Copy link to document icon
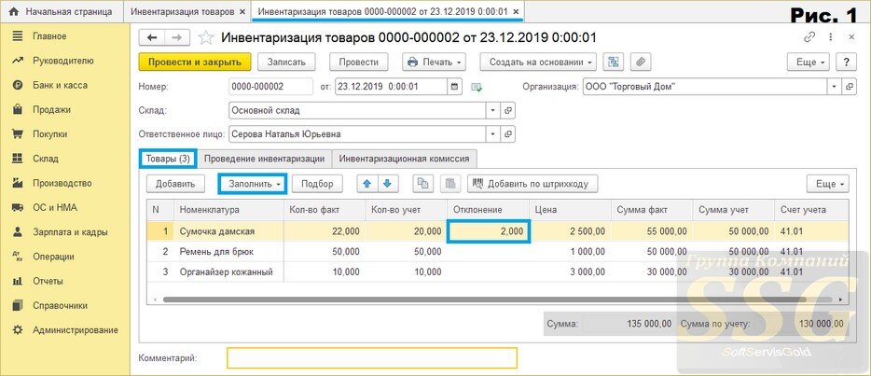The image size is (871, 376). coord(809,37)
